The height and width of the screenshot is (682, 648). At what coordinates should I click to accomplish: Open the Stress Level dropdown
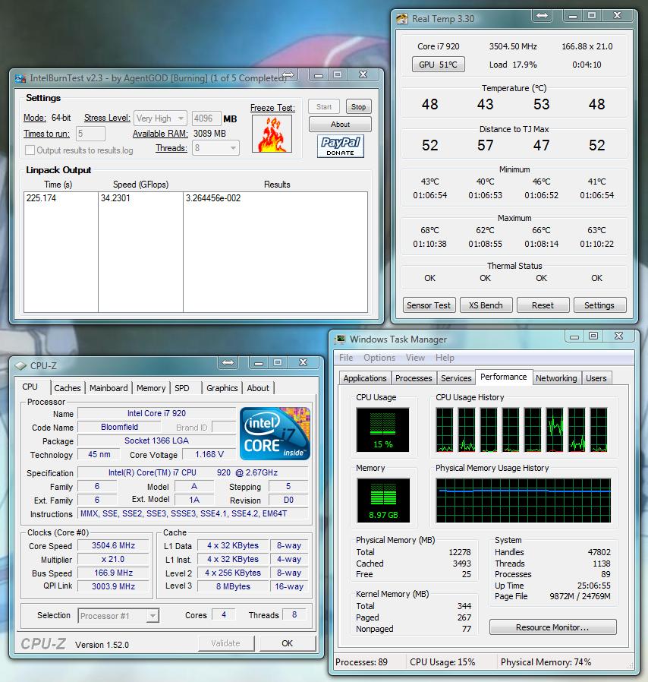click(160, 118)
